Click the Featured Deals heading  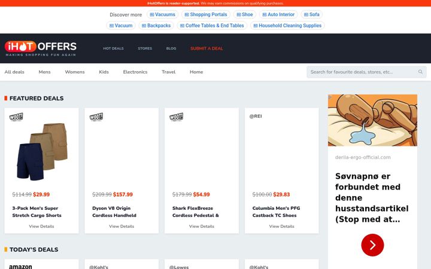37,98
